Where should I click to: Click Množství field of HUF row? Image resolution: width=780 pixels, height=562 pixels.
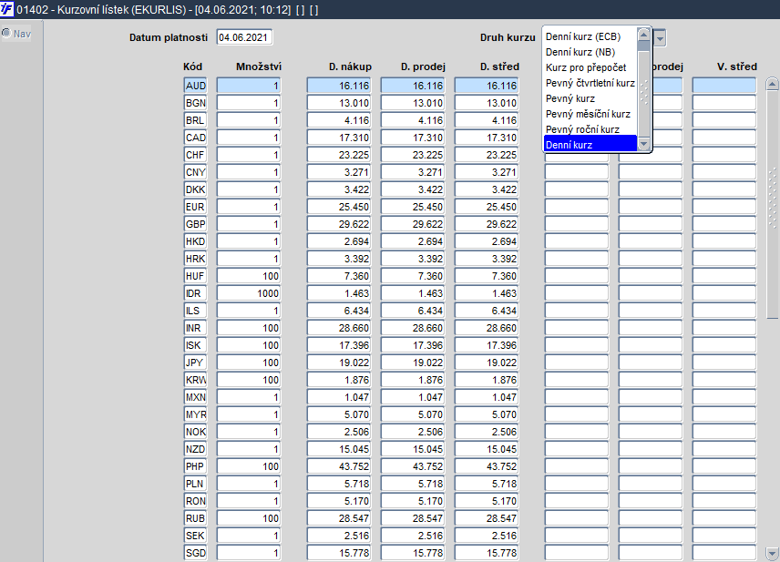pos(249,276)
